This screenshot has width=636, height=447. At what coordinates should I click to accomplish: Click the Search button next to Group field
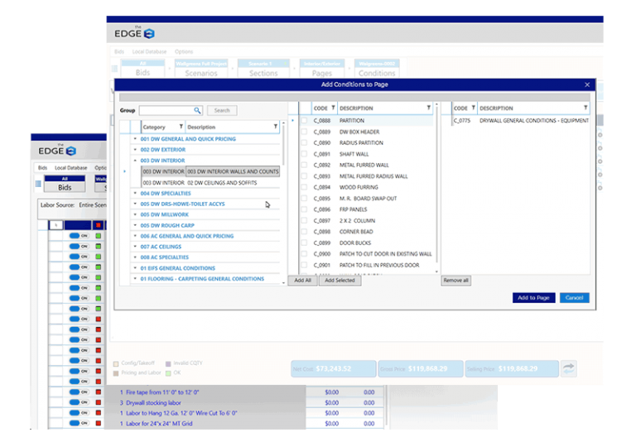(222, 110)
